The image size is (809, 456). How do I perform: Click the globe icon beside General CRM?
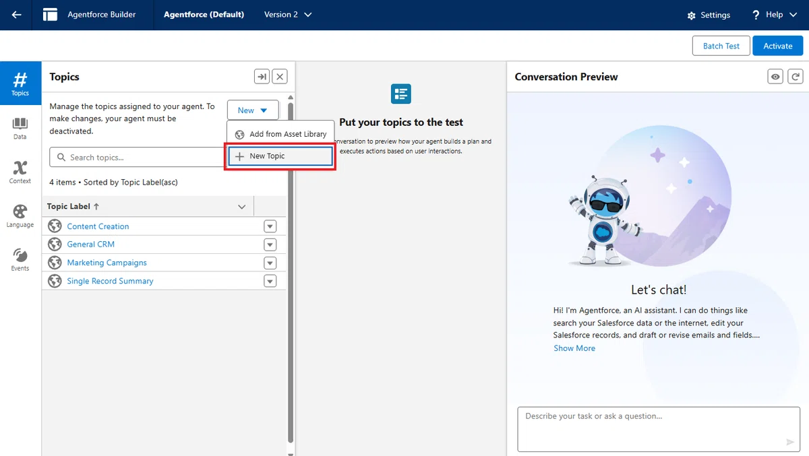pyautogui.click(x=55, y=245)
